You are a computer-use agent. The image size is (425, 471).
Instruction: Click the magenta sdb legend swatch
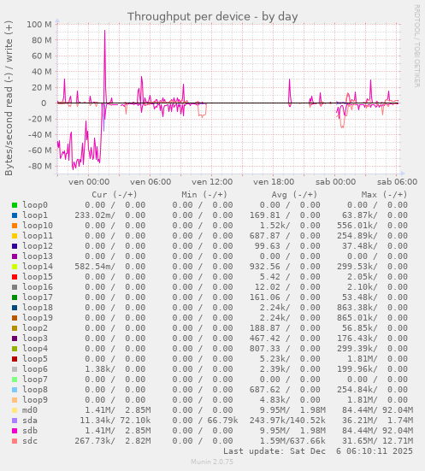click(x=15, y=431)
